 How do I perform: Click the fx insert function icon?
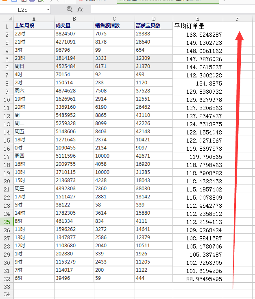coord(80,9)
